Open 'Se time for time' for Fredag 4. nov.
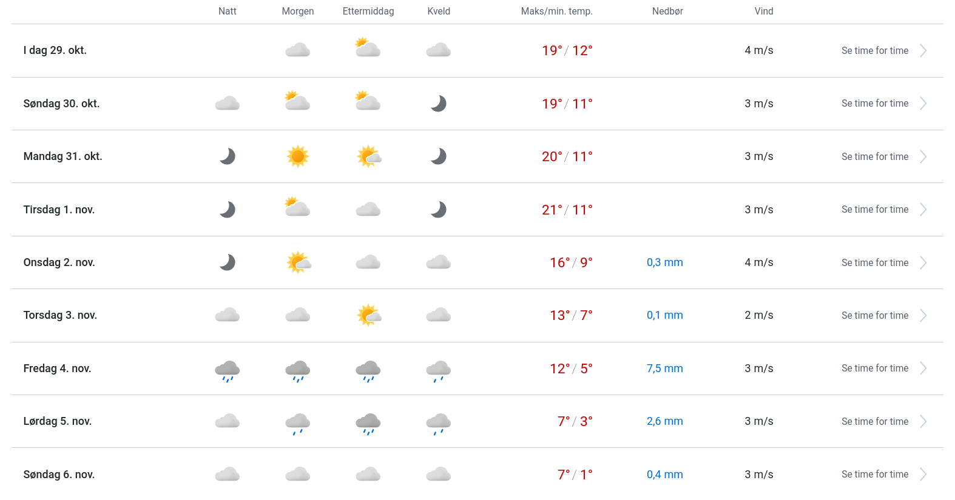 click(x=875, y=368)
